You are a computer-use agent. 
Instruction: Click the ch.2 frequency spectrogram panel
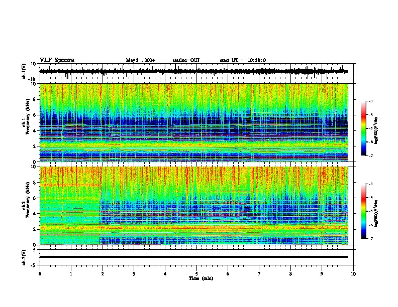pyautogui.click(x=193, y=206)
